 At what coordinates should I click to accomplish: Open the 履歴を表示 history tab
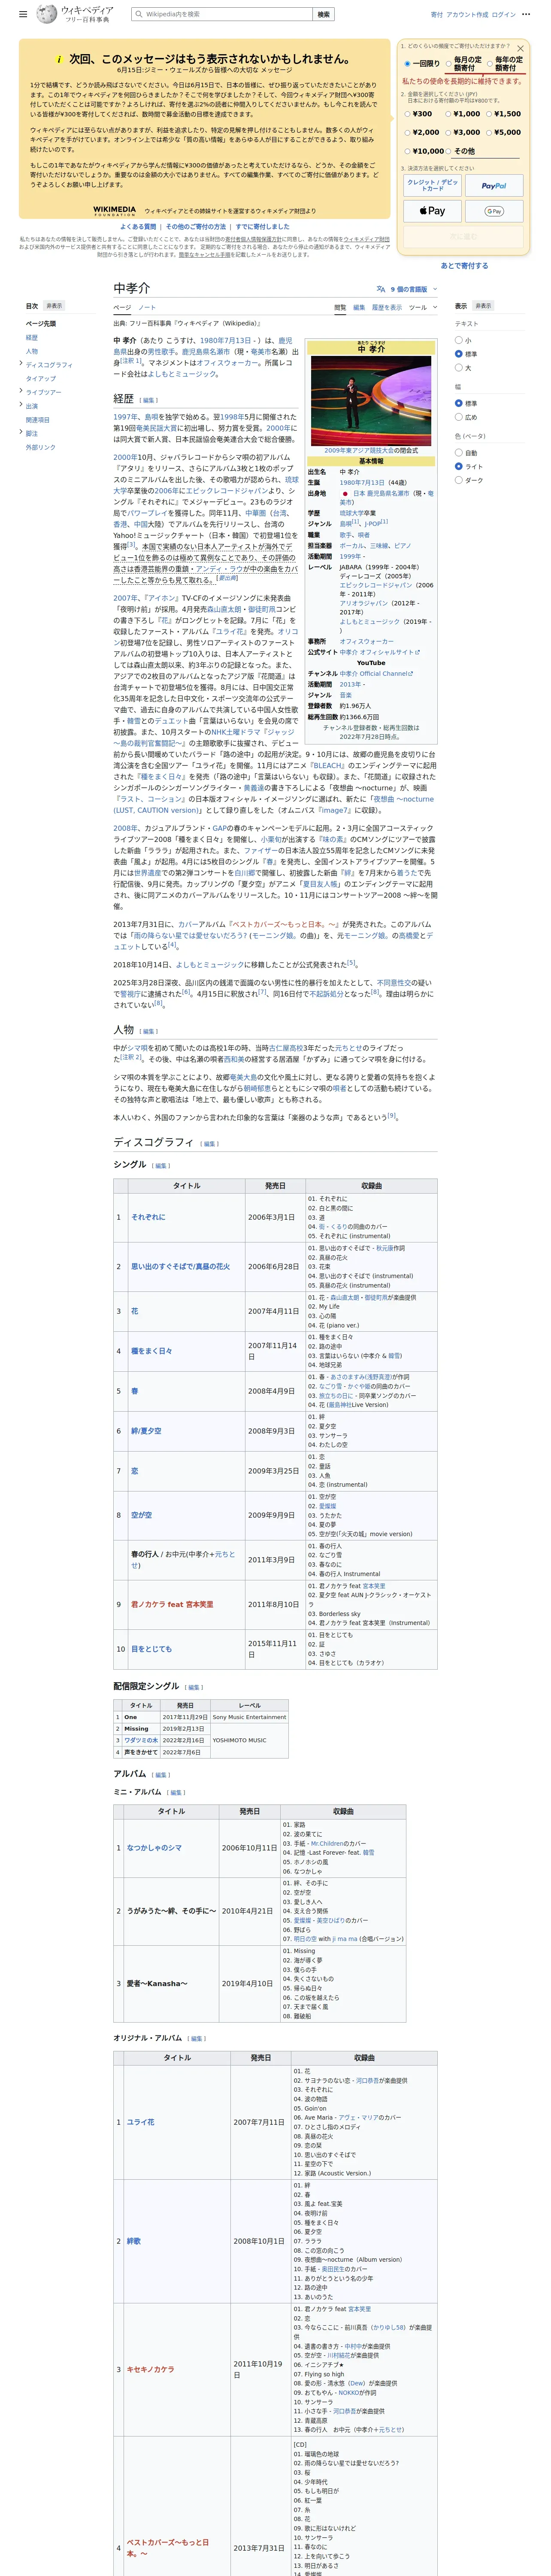pyautogui.click(x=387, y=307)
